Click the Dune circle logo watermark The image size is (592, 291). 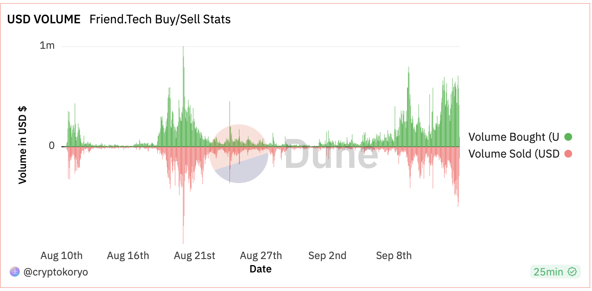click(239, 154)
